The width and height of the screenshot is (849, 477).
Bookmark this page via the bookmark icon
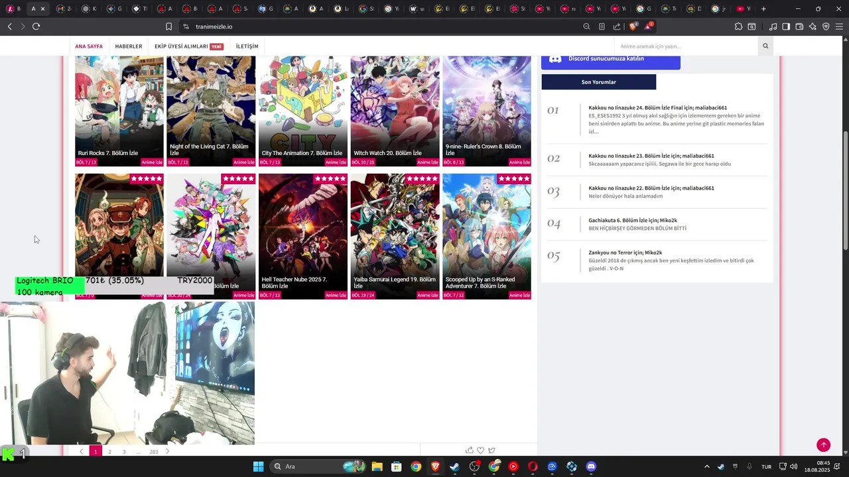(168, 26)
